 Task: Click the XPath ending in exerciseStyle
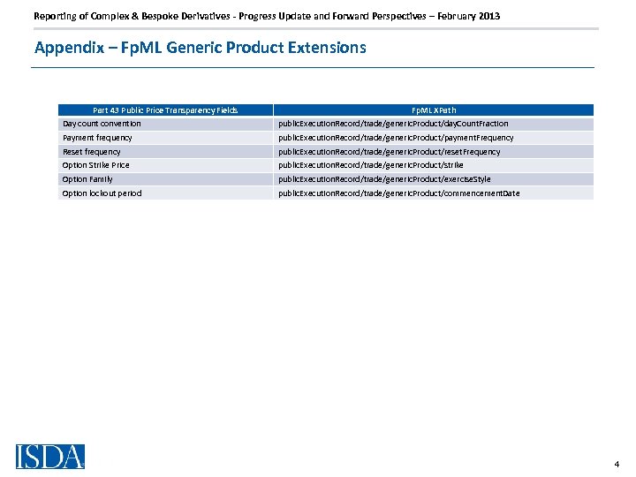(384, 178)
